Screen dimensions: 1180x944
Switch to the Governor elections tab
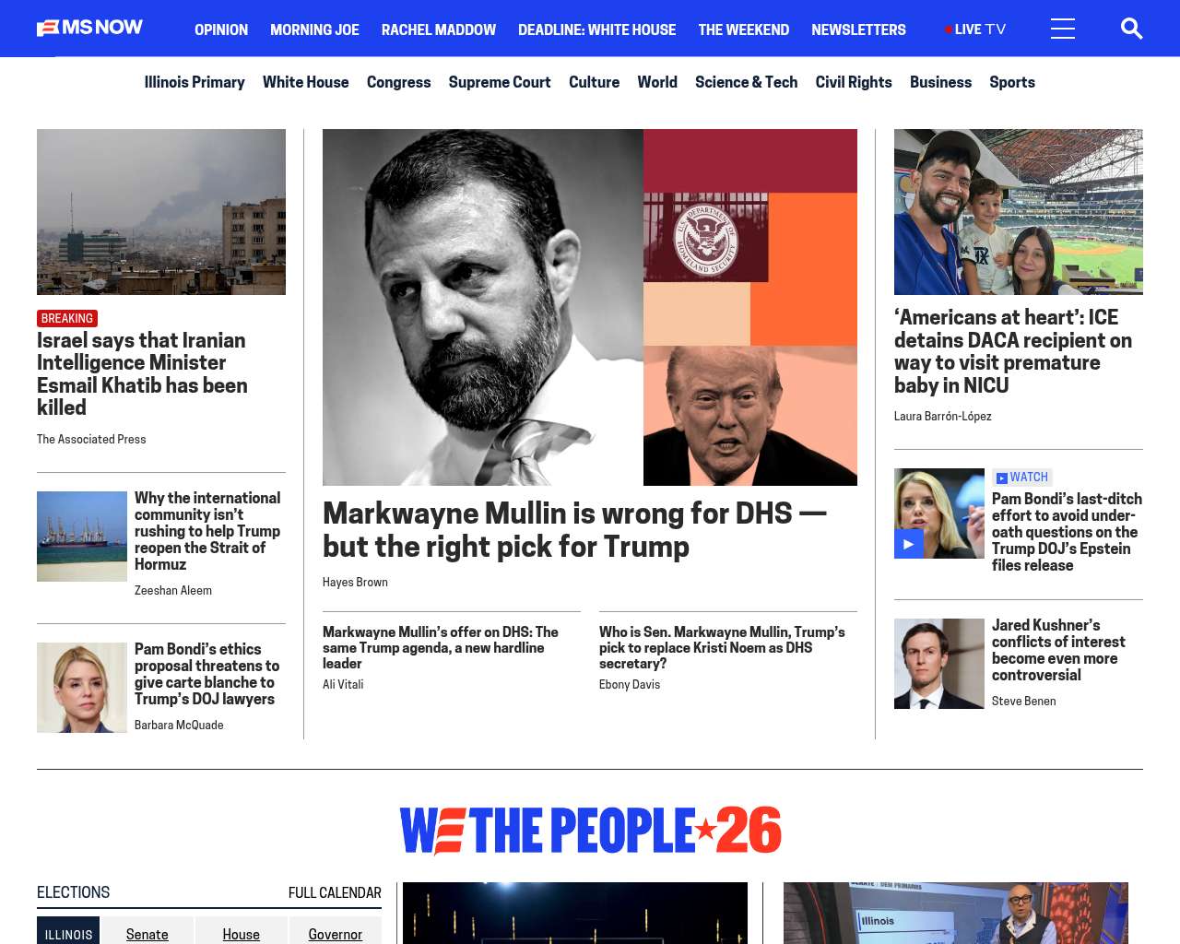pyautogui.click(x=336, y=932)
